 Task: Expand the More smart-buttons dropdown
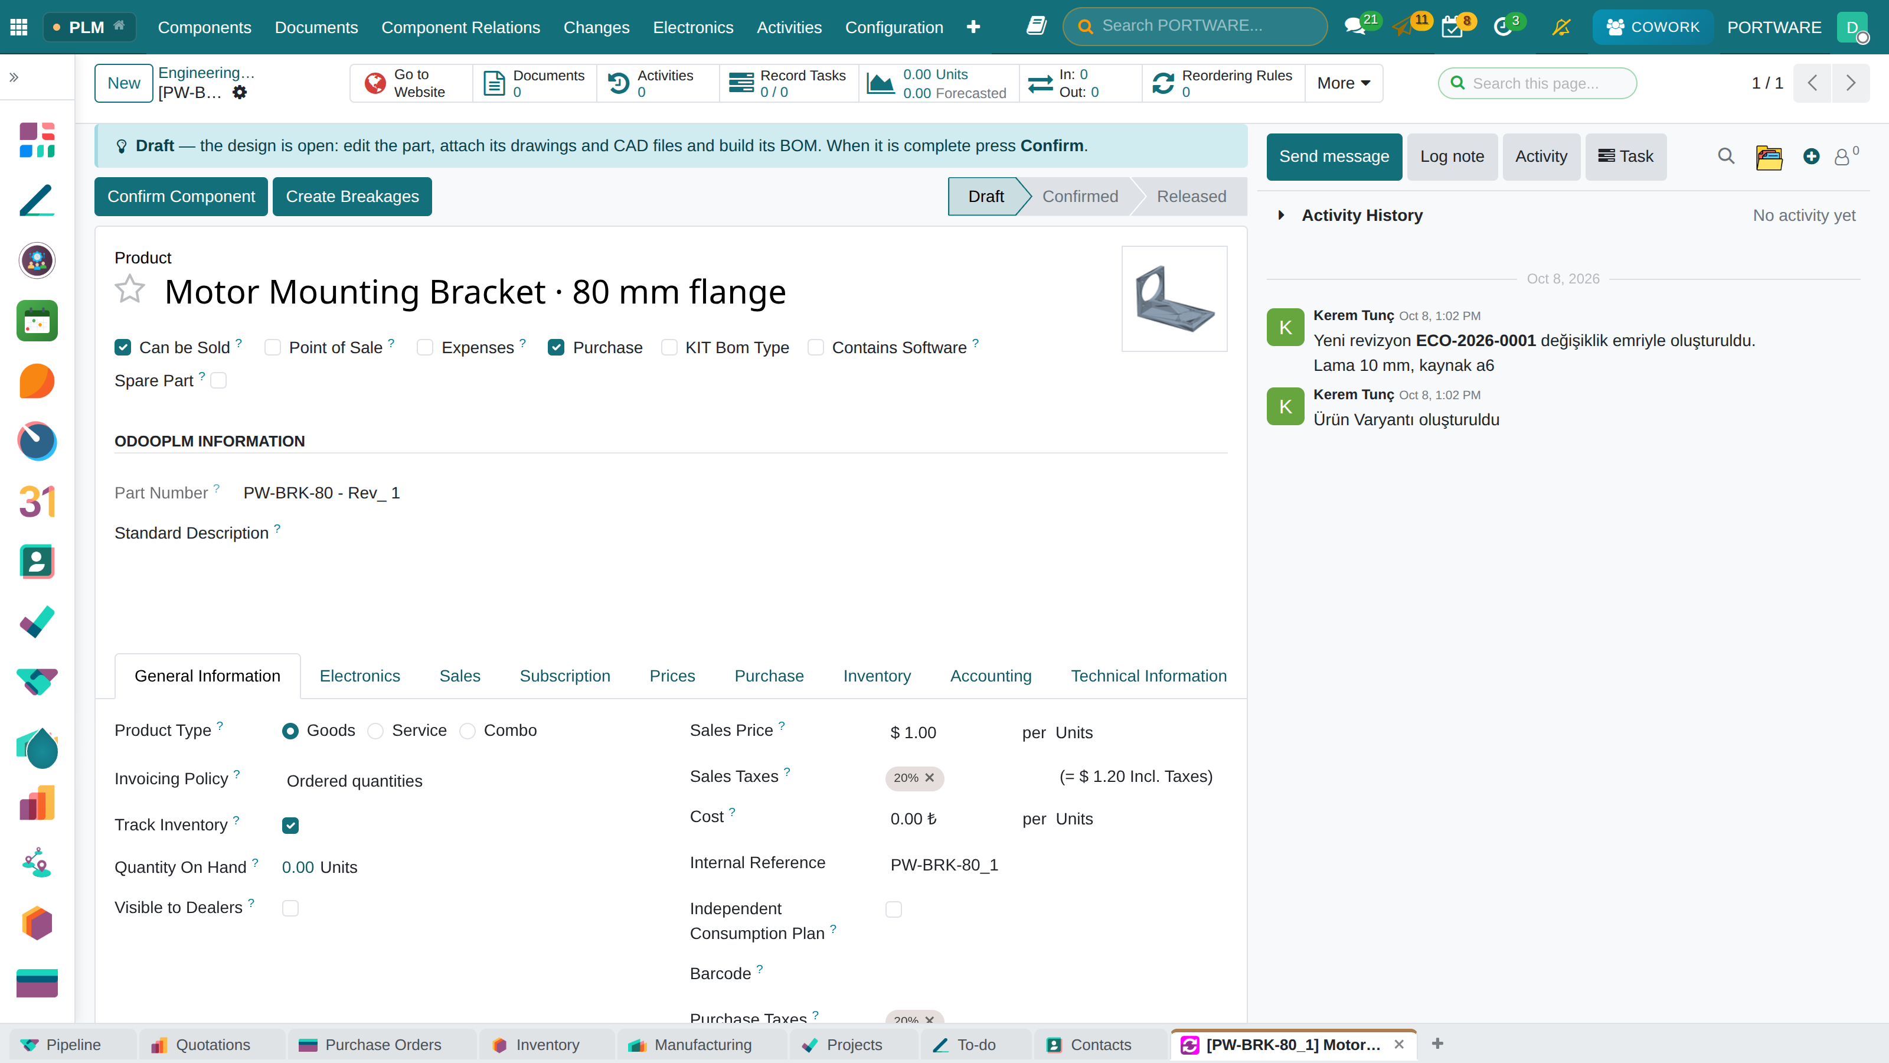point(1344,83)
